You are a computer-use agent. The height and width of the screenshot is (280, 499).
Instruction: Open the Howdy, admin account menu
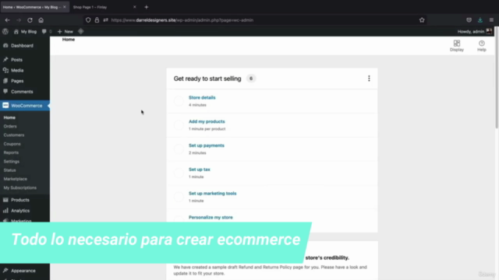(x=475, y=31)
